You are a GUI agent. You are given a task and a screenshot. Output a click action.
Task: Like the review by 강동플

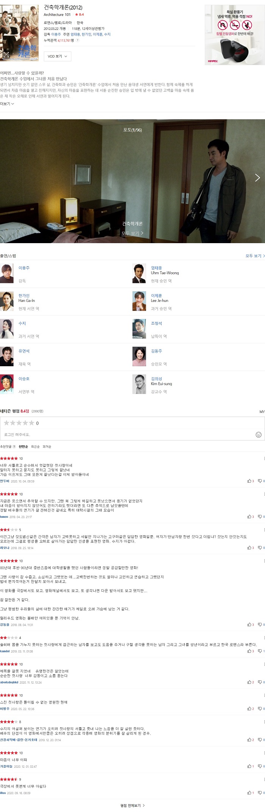tap(251, 625)
